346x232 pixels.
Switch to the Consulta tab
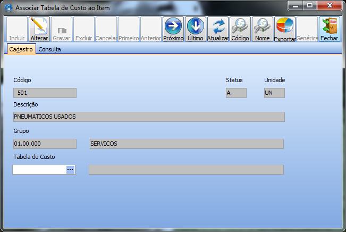49,49
